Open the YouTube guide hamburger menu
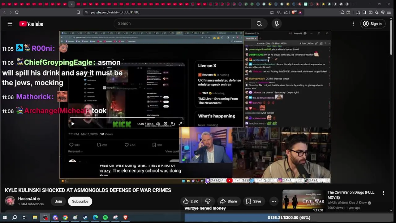Screen dimensions: 396x223 [x=10, y=24]
